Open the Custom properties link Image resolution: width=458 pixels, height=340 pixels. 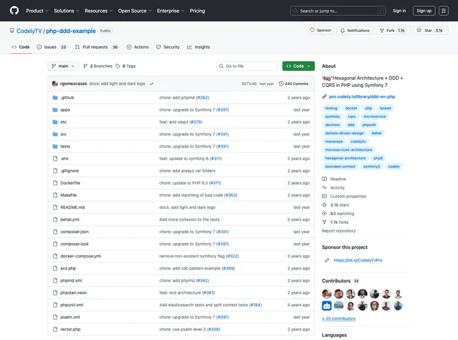[x=348, y=197]
